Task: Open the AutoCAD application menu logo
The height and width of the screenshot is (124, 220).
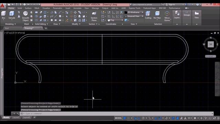Action: coord(2,6)
